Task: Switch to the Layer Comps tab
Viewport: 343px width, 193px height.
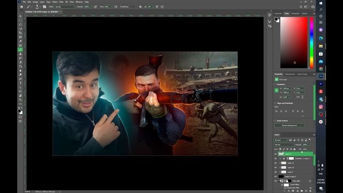Action: tap(302, 74)
